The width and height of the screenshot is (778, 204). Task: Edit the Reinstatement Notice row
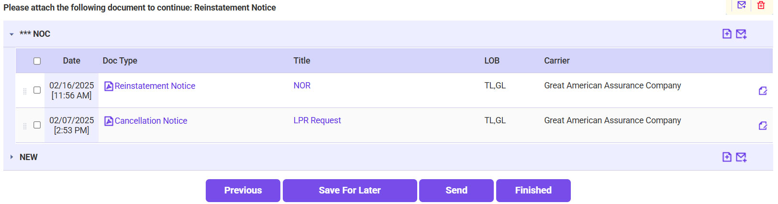point(763,91)
